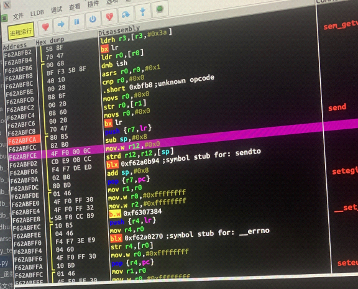Viewport: 358px width, 289px height.
Task: Click hex bytes 82 B0
Action: tap(60, 145)
